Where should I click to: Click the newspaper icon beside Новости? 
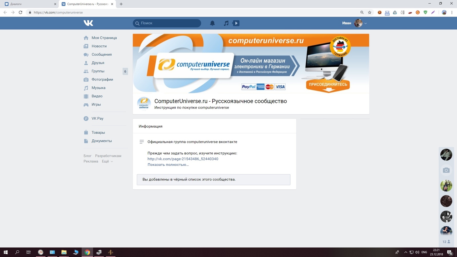[86, 46]
